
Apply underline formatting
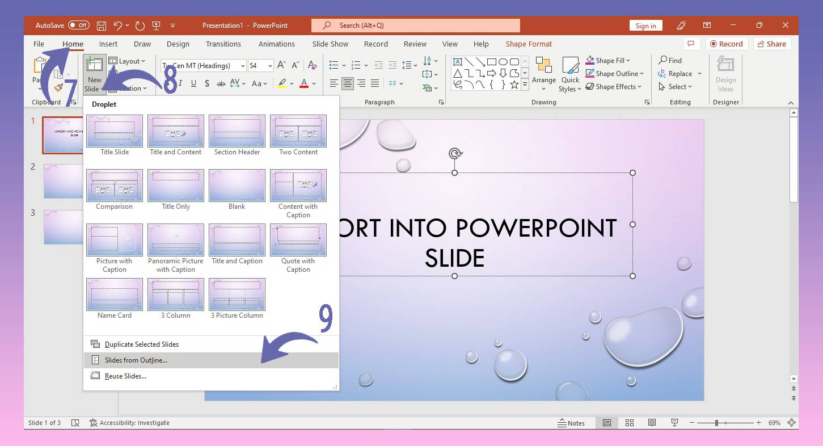(x=193, y=83)
